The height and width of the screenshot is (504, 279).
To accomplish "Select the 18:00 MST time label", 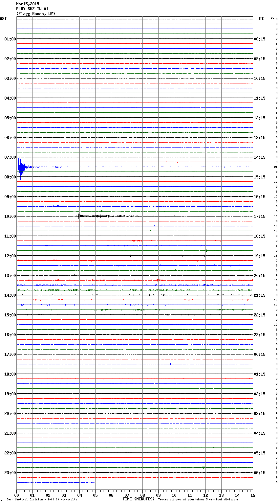I will pos(10,374).
